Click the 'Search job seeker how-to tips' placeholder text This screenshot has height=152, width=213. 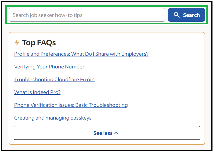coord(47,15)
